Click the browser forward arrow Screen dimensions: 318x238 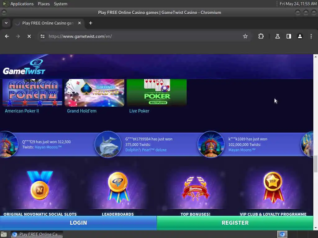pyautogui.click(x=18, y=36)
